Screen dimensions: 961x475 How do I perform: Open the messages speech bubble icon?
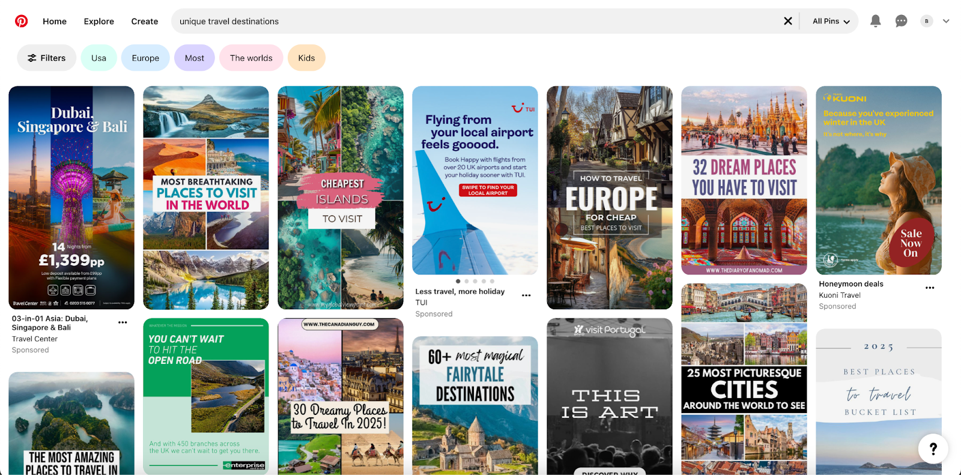(x=902, y=21)
